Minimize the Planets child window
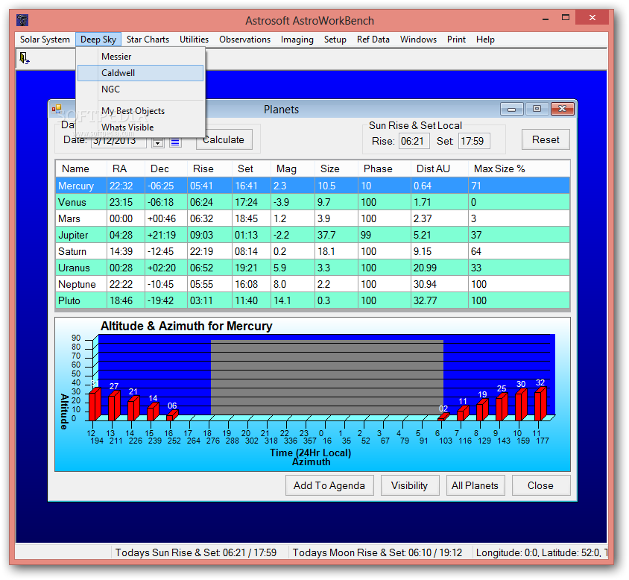 tap(511, 109)
